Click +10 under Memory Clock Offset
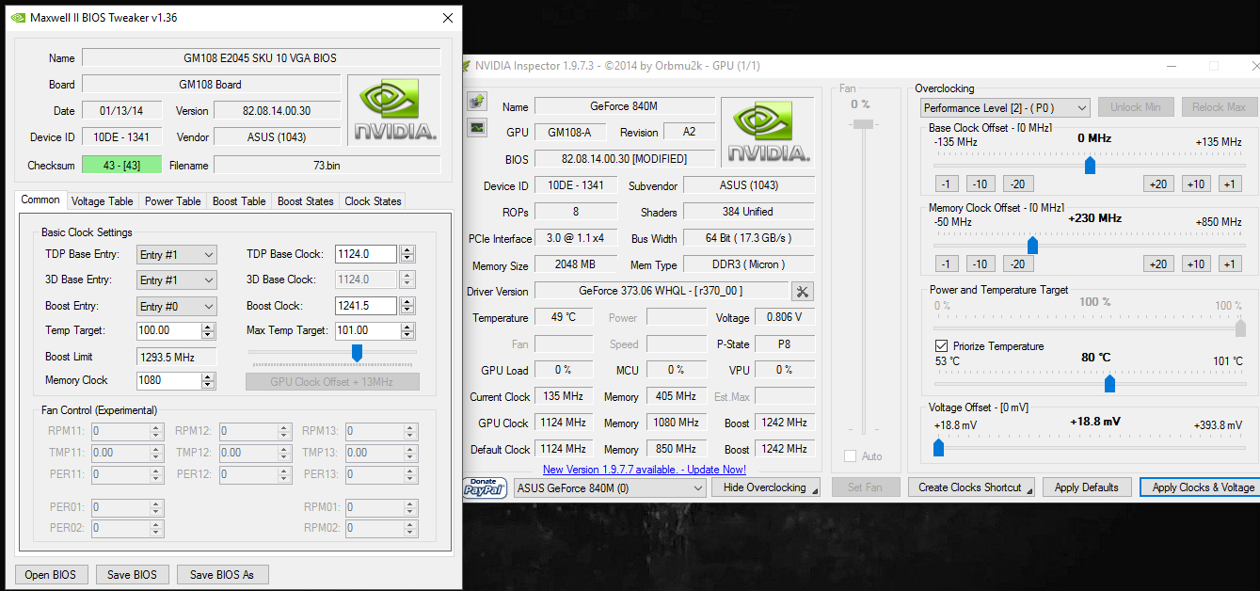 [1196, 264]
